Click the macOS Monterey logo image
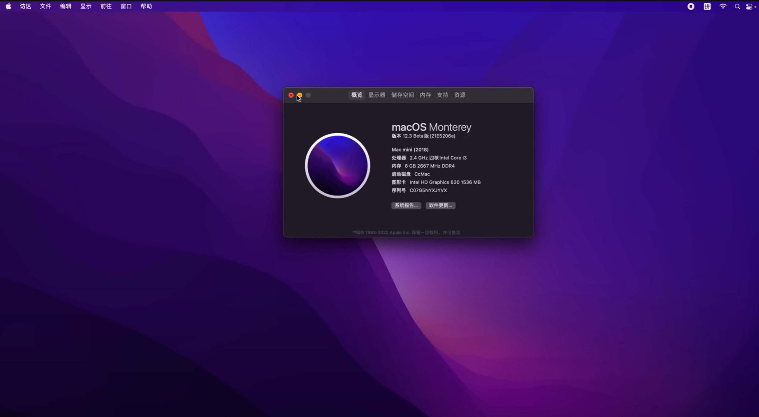This screenshot has height=417, width=759. coord(337,166)
